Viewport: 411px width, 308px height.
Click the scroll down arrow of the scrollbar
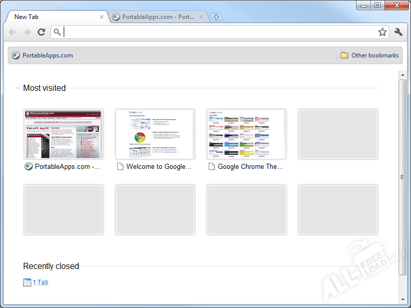click(403, 299)
